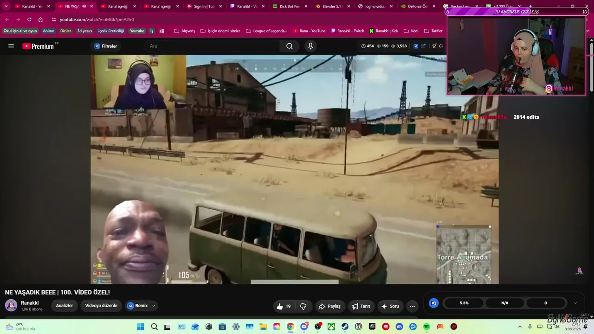Click the Tanıt promote button
Viewport: 594px width, 334px height.
[x=361, y=306]
